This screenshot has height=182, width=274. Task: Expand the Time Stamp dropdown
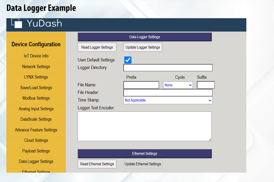[x=168, y=100]
